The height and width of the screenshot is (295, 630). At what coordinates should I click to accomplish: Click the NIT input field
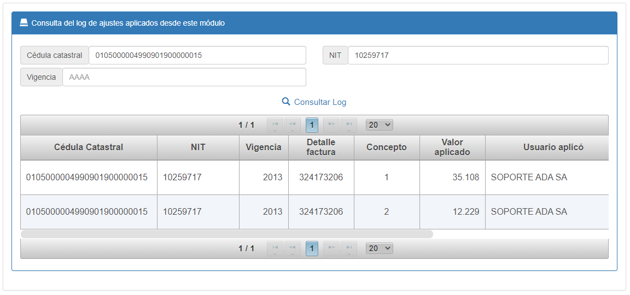point(477,55)
